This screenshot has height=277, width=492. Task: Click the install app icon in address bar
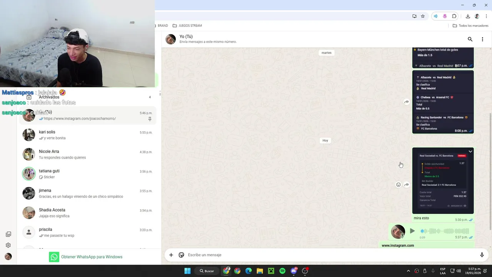point(414,16)
